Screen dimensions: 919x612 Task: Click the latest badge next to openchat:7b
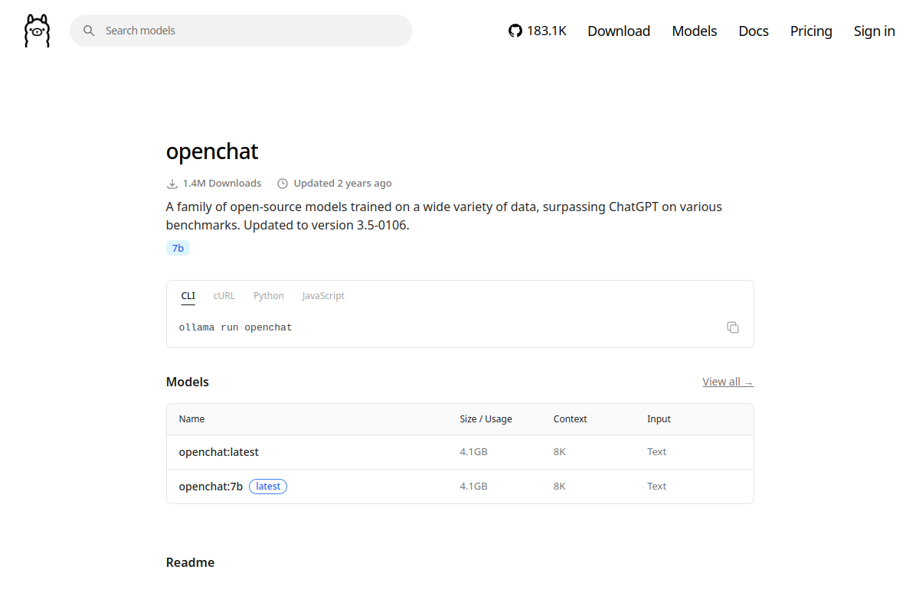[x=268, y=487]
